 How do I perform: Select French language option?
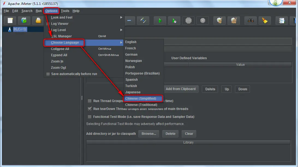(144, 48)
